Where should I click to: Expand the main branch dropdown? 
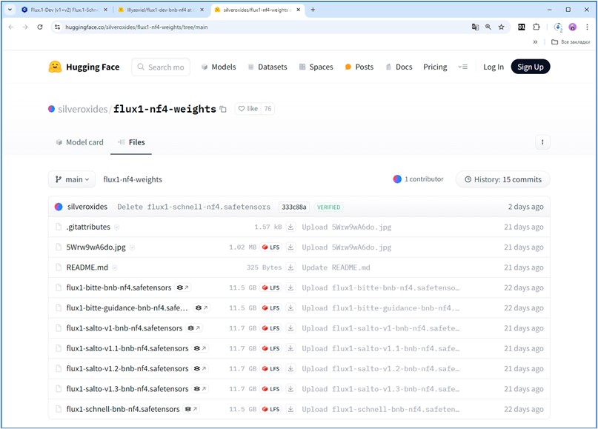pos(73,179)
